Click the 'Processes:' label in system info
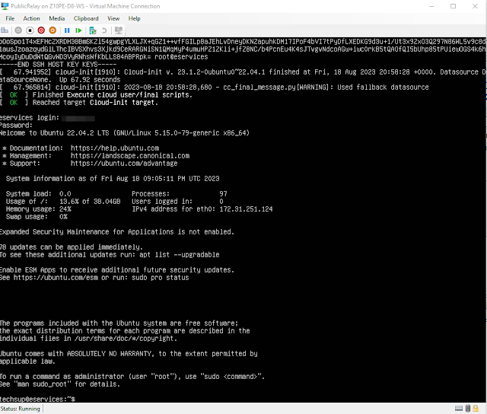487x414 pixels. click(x=151, y=194)
